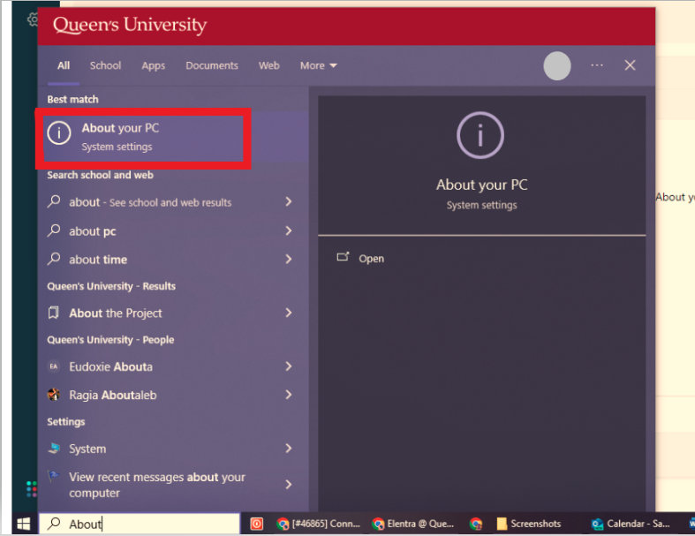Click the bookmark icon beside About the Project
The width and height of the screenshot is (695, 536).
(53, 313)
